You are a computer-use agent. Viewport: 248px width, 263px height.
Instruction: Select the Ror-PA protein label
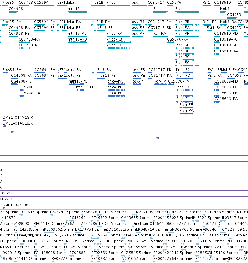click(x=160, y=81)
